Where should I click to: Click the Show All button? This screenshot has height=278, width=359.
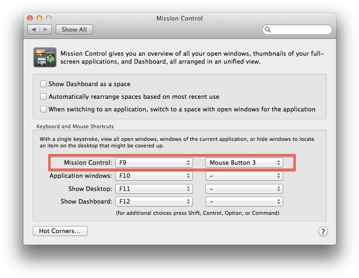(x=74, y=29)
